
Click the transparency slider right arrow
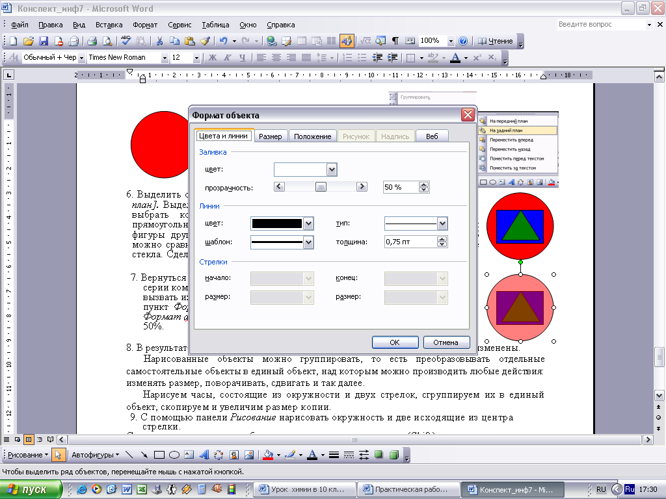click(362, 186)
